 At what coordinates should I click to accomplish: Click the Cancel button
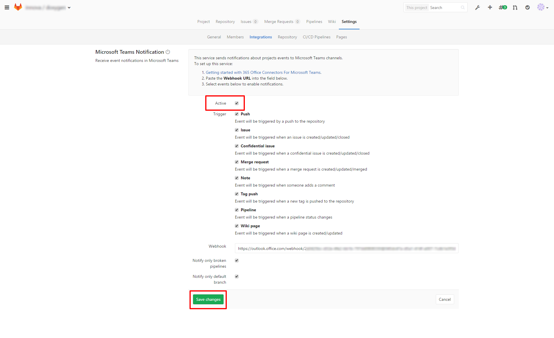pyautogui.click(x=445, y=299)
